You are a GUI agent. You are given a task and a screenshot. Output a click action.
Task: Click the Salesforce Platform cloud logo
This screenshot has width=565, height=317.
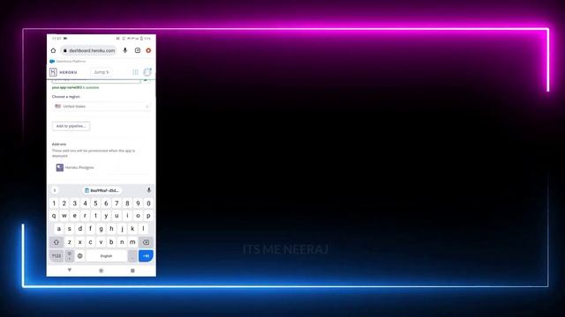52,62
